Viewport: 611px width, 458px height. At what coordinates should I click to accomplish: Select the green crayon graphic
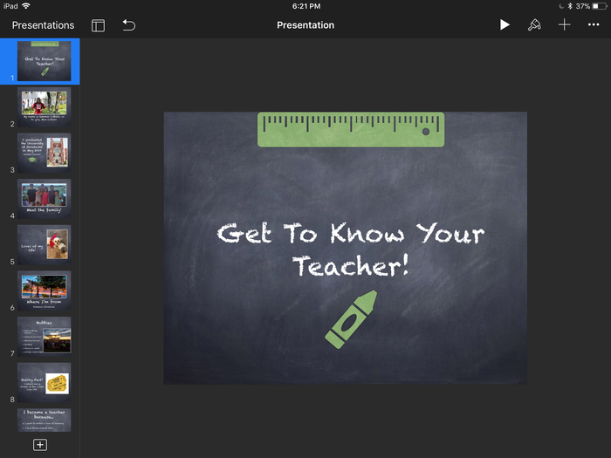click(x=351, y=316)
